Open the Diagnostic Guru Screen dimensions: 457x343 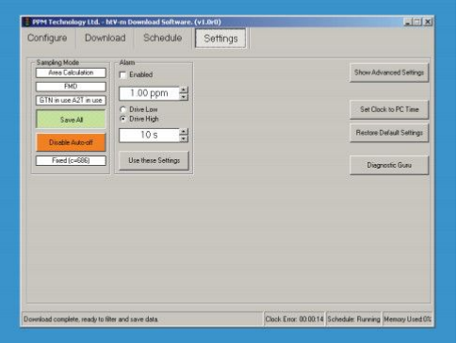389,165
